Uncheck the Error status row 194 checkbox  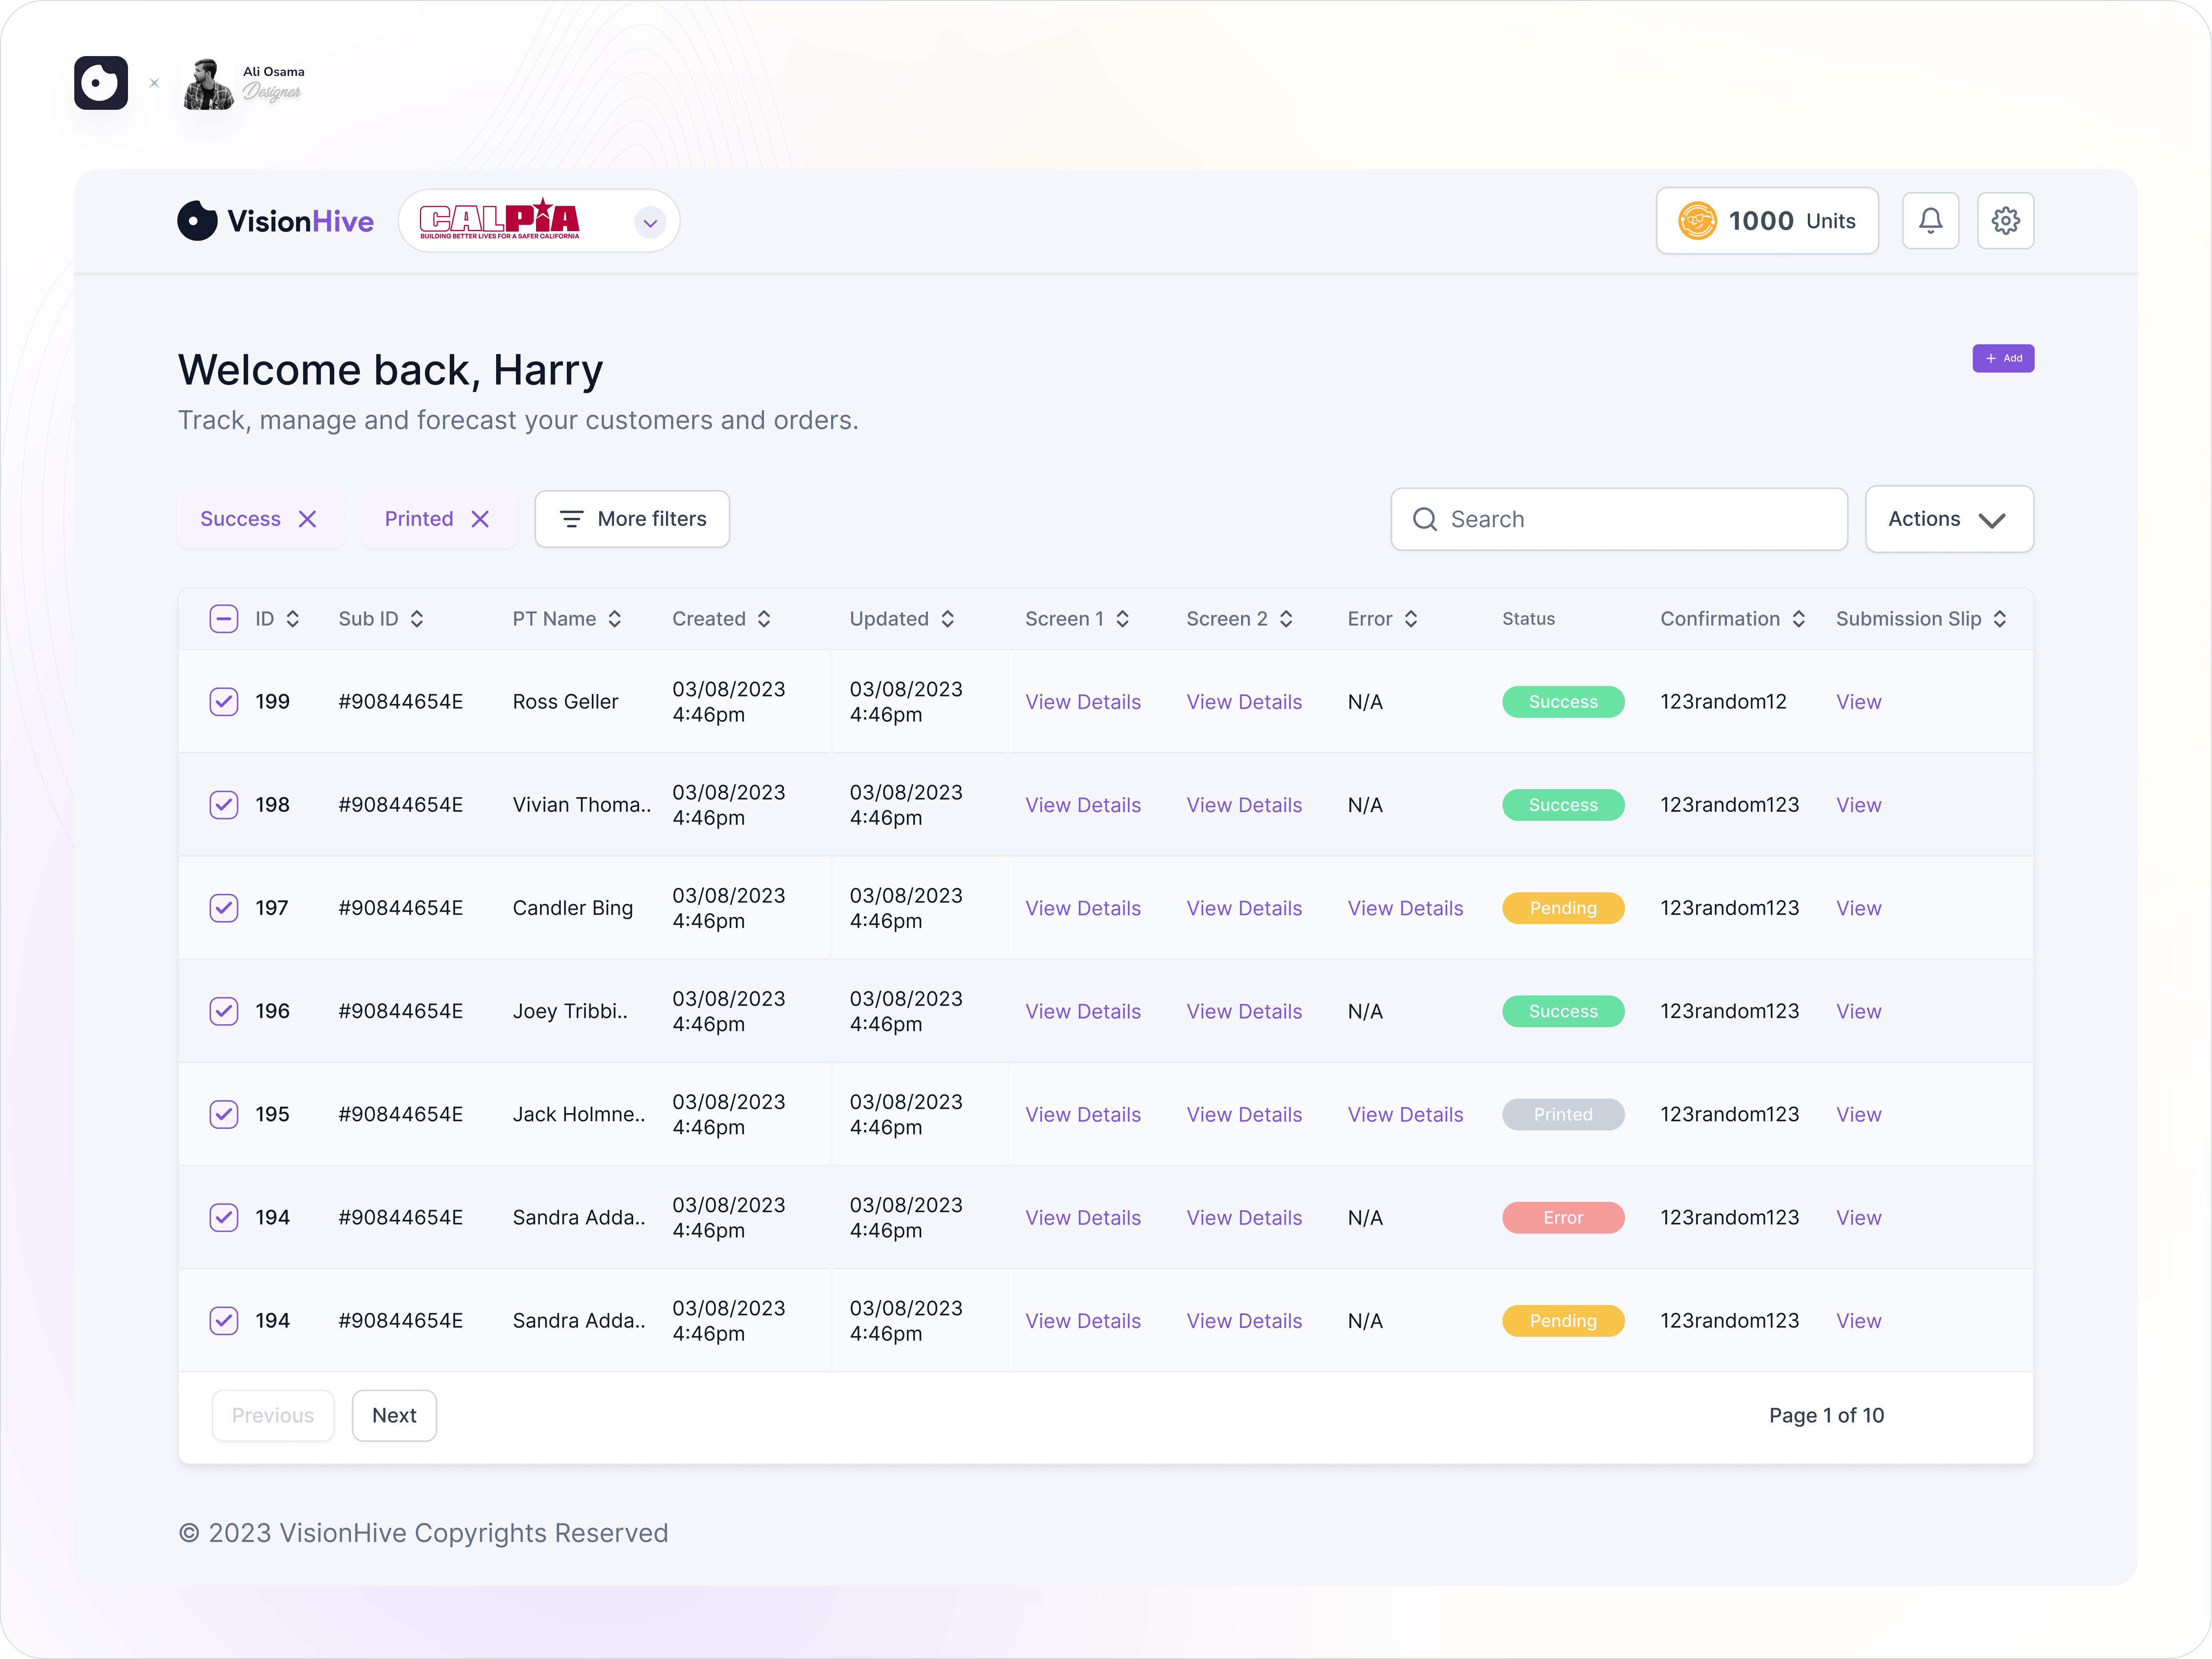point(224,1217)
